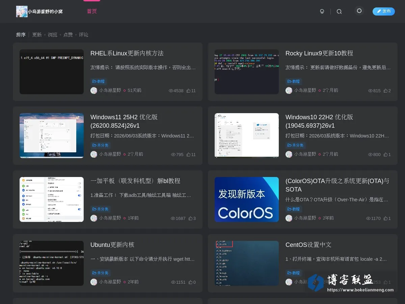Screen dimensions: 405x304
Task: Click the QQ login icon in header
Action: (322, 11)
